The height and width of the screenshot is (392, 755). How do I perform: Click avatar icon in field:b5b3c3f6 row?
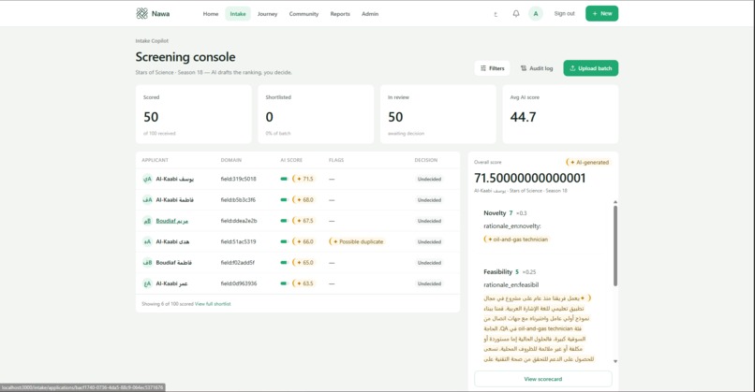[147, 199]
